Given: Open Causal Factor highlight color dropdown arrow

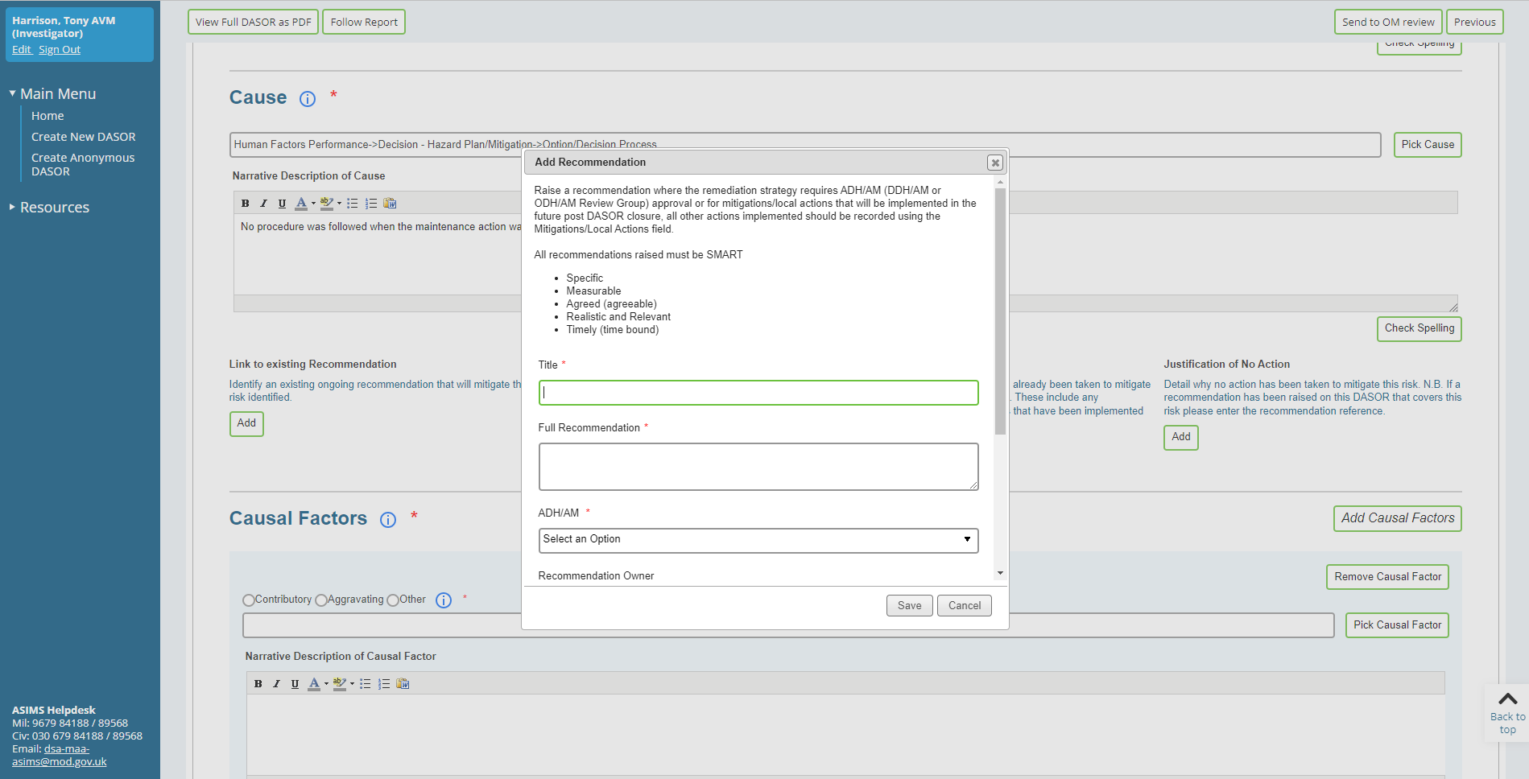Looking at the screenshot, I should coord(352,684).
